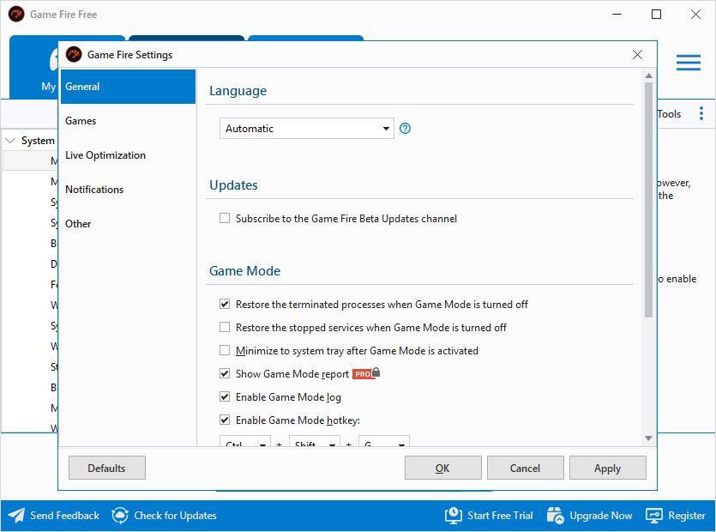716x532 pixels.
Task: Click the Apply button
Action: pos(608,468)
